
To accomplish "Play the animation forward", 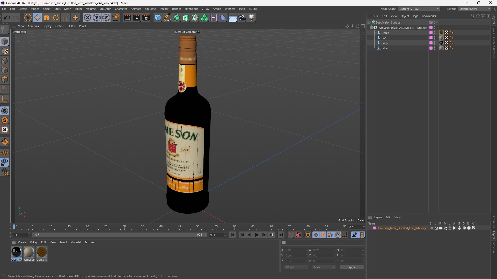I will coord(257,235).
